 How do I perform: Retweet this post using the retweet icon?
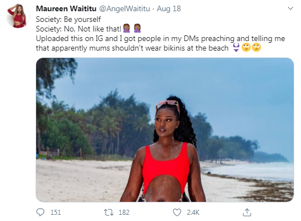click(108, 212)
